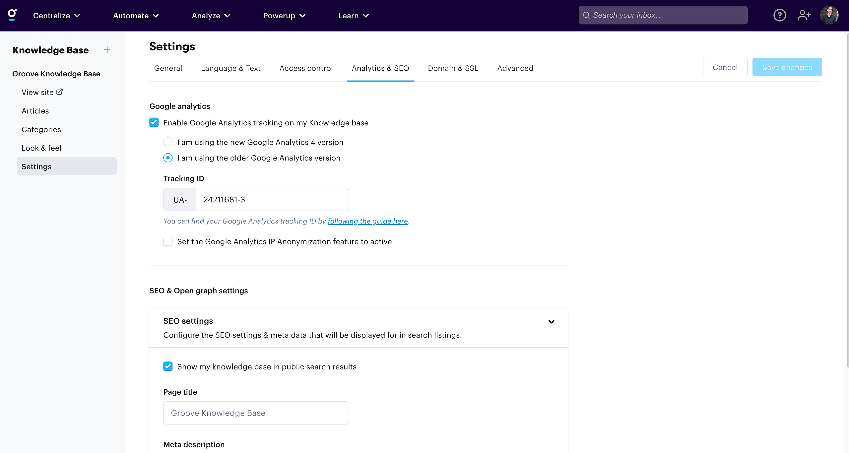Select the Google Analytics 4 version radio
The width and height of the screenshot is (849, 453).
point(168,142)
